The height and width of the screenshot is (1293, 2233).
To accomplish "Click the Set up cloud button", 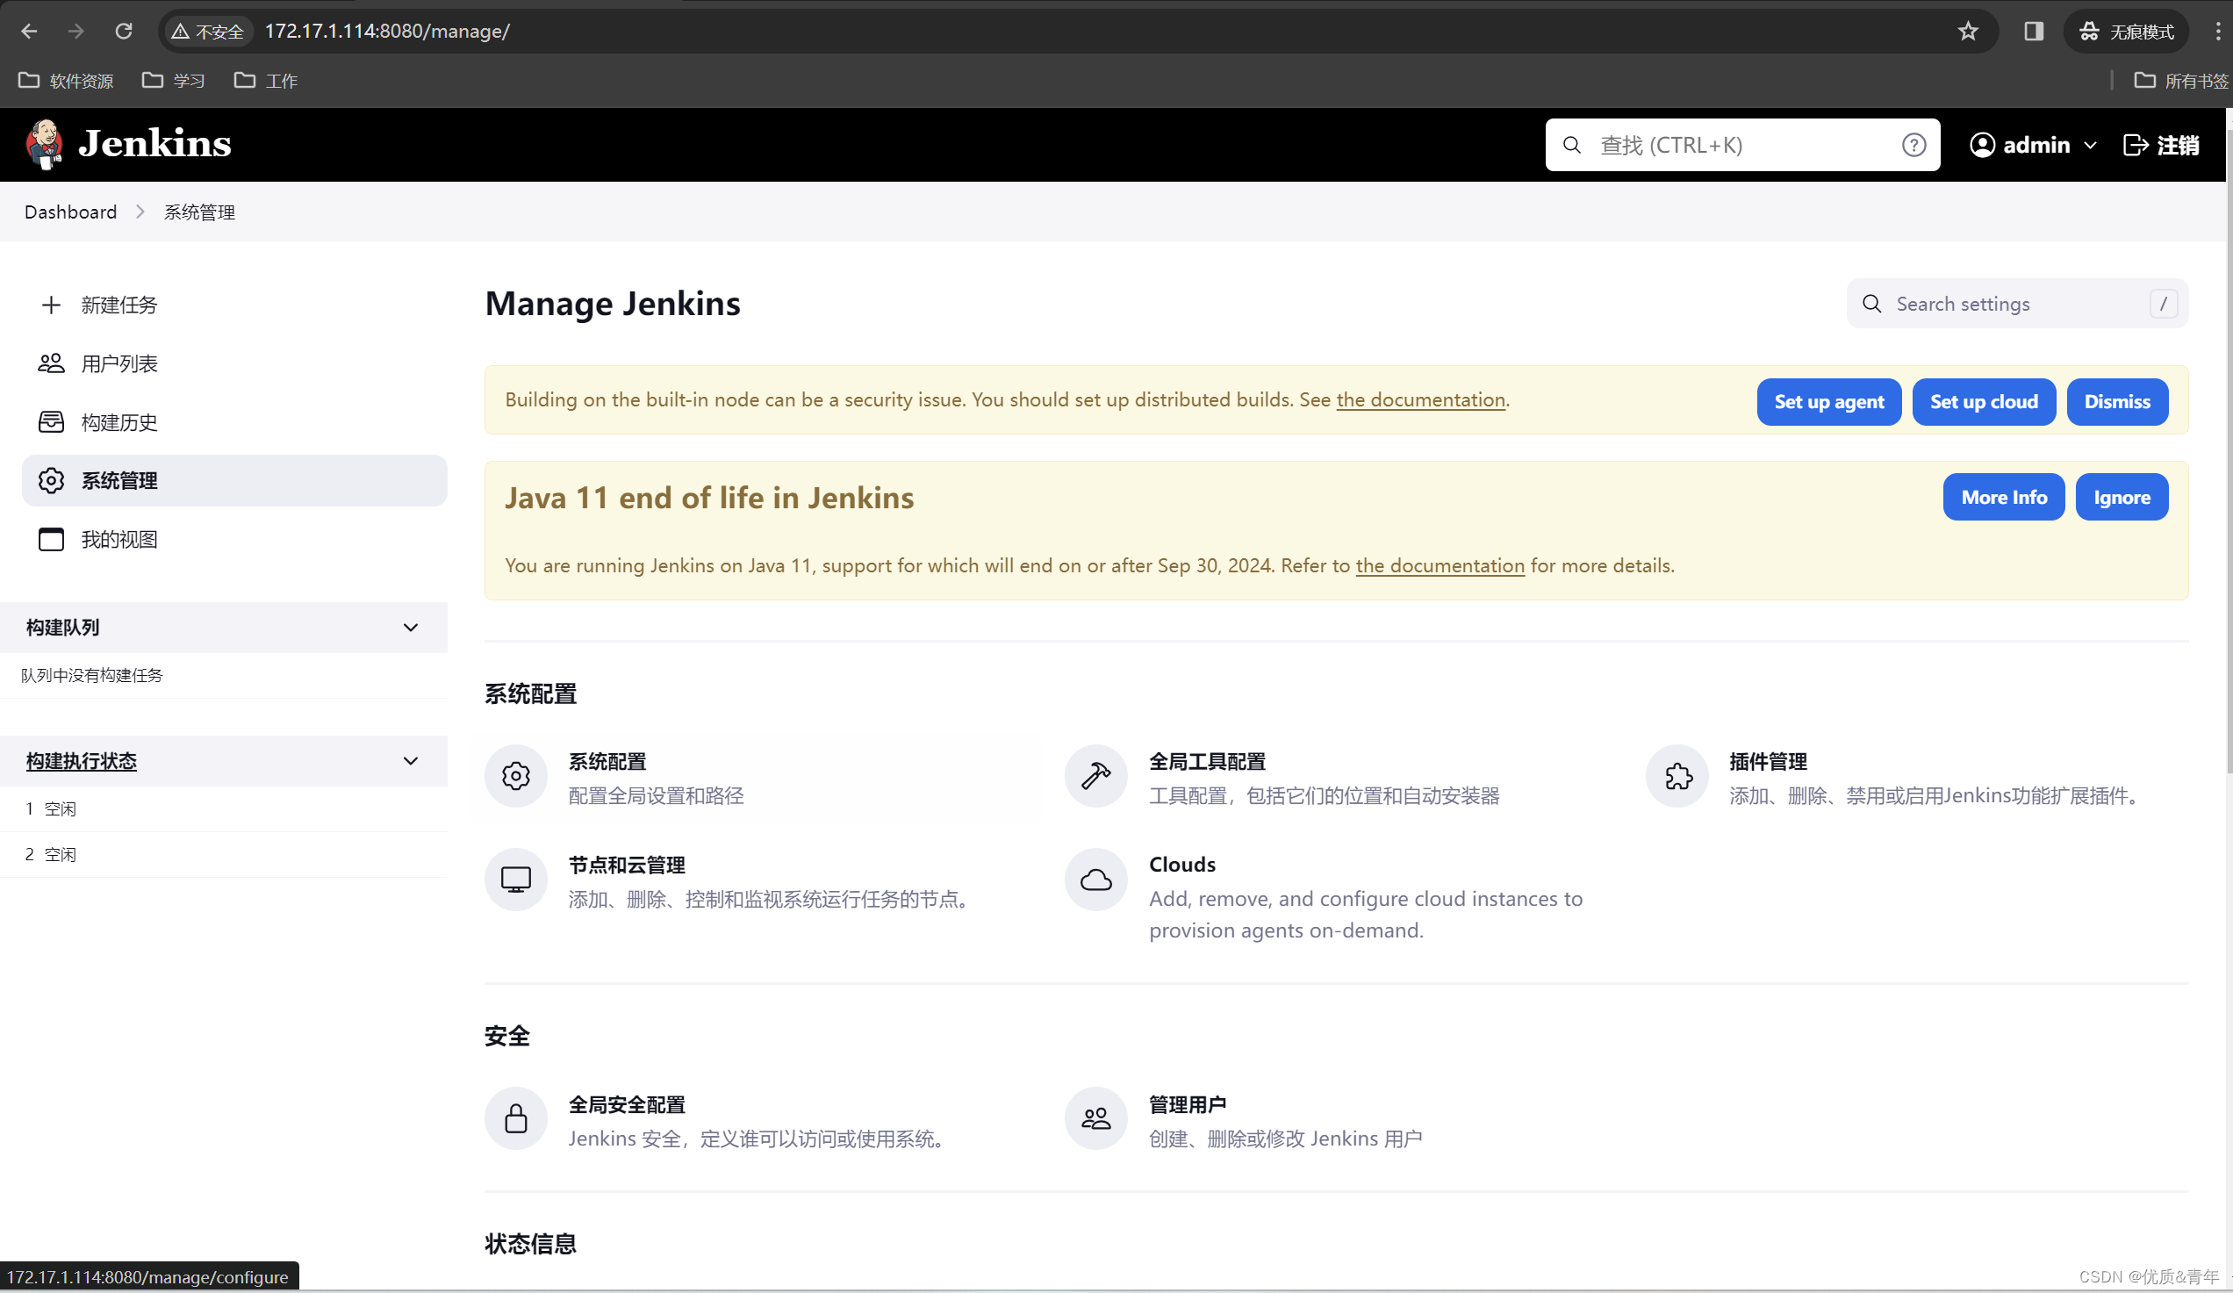I will click(1983, 401).
